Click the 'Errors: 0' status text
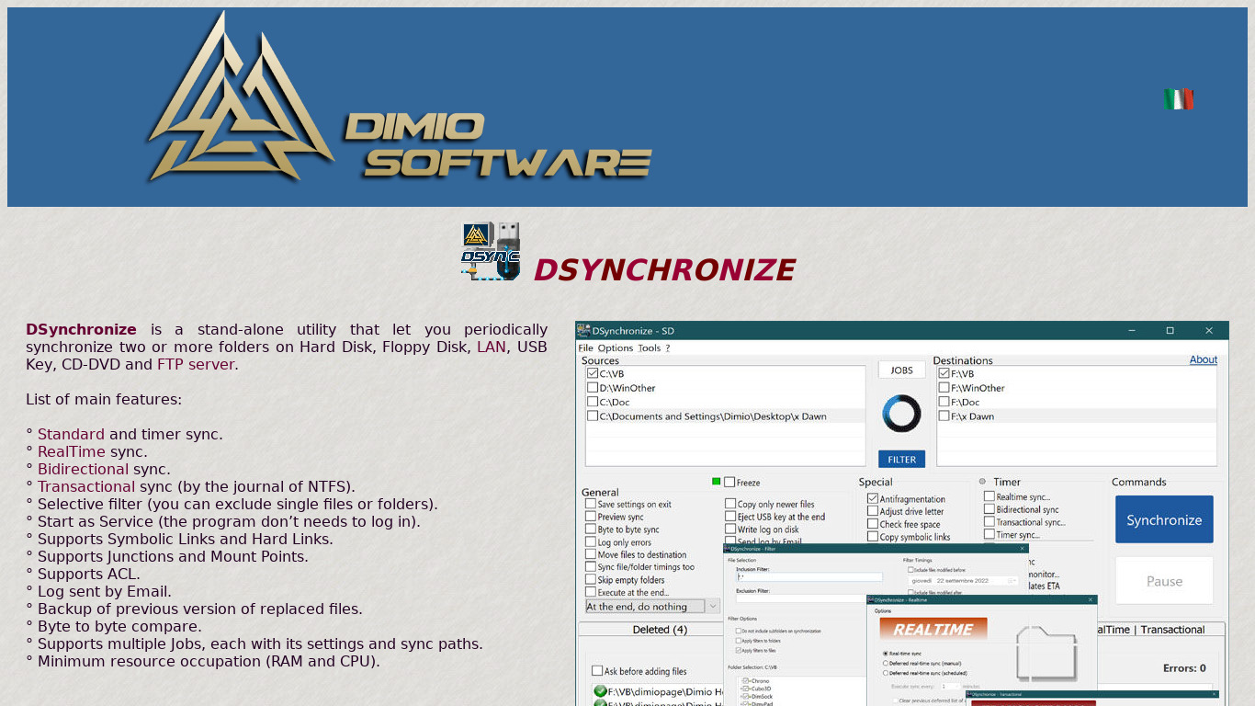Image resolution: width=1255 pixels, height=706 pixels. (x=1184, y=668)
